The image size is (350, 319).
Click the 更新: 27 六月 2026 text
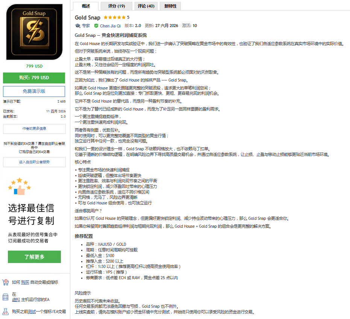click(x=161, y=26)
